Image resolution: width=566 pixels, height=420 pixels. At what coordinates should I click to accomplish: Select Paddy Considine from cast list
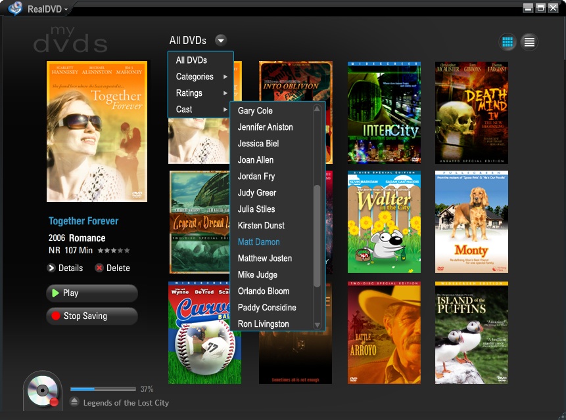click(267, 308)
